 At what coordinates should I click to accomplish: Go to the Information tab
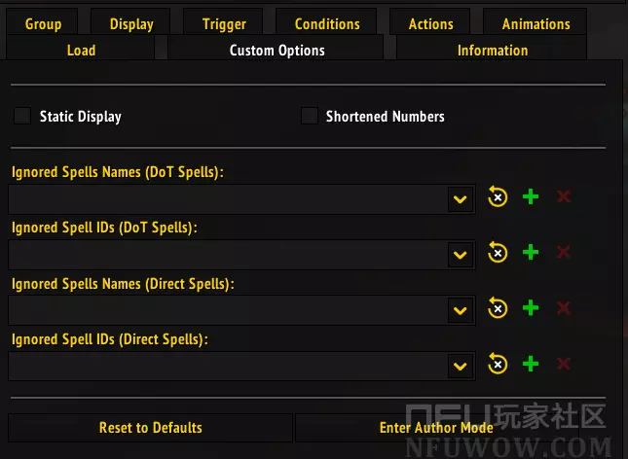tap(493, 51)
